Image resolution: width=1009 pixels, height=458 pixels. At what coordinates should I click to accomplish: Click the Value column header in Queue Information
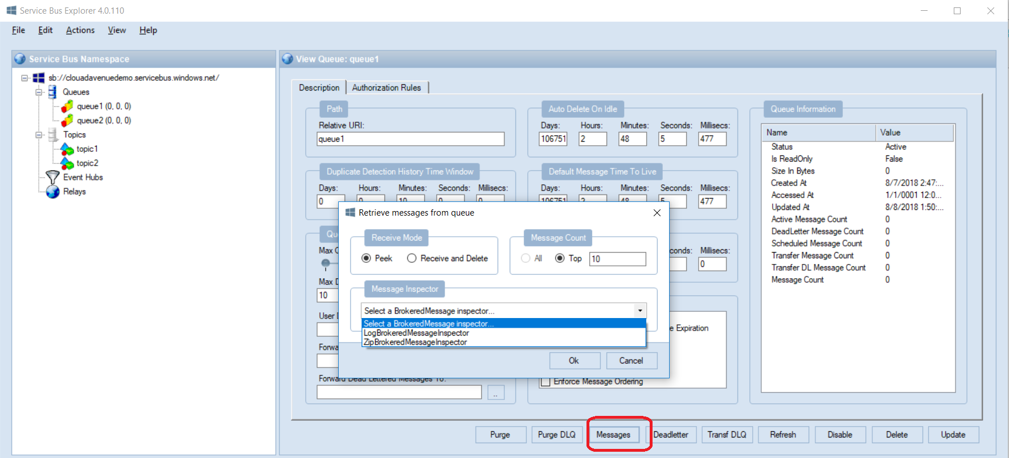pyautogui.click(x=914, y=133)
